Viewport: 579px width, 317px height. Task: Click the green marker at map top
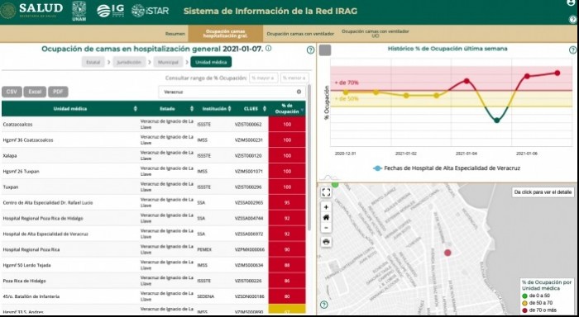click(x=335, y=184)
